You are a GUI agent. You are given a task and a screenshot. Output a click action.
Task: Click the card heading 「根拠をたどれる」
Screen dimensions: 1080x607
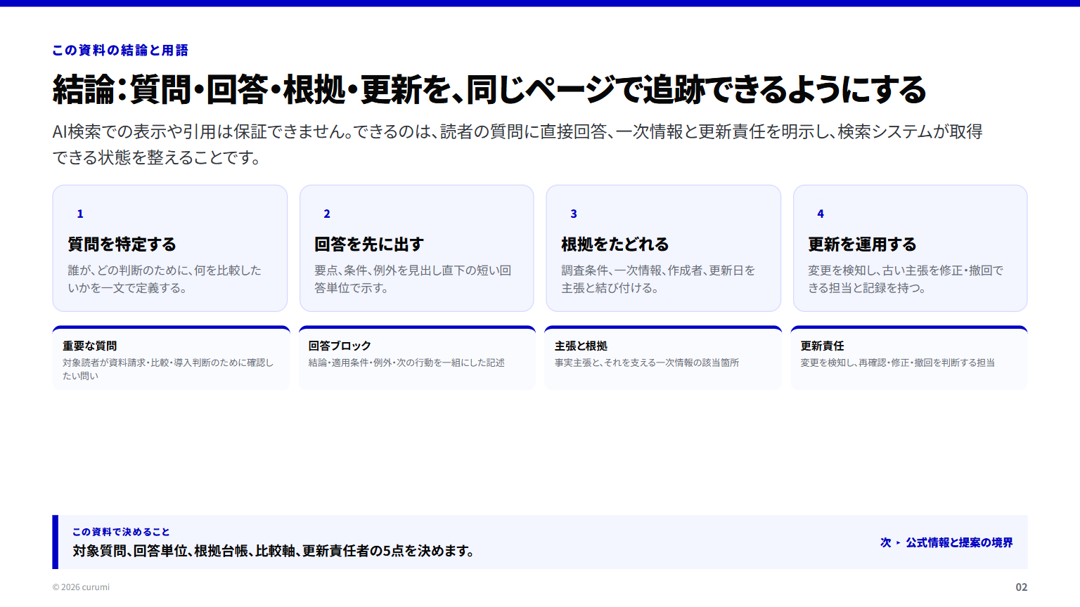click(615, 244)
